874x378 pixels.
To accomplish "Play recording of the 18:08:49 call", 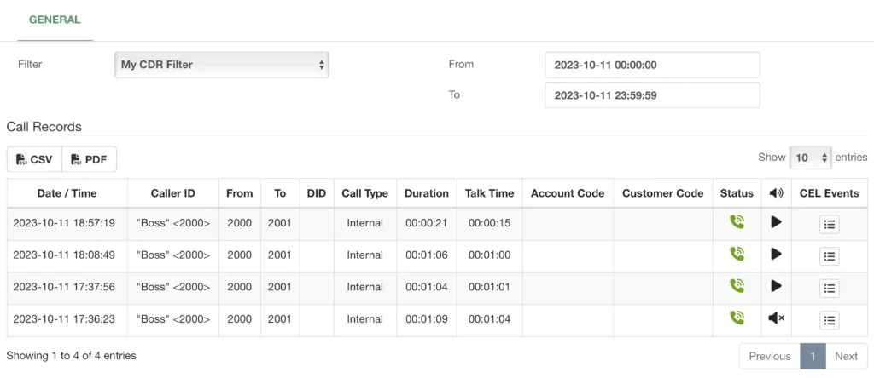I will (776, 254).
